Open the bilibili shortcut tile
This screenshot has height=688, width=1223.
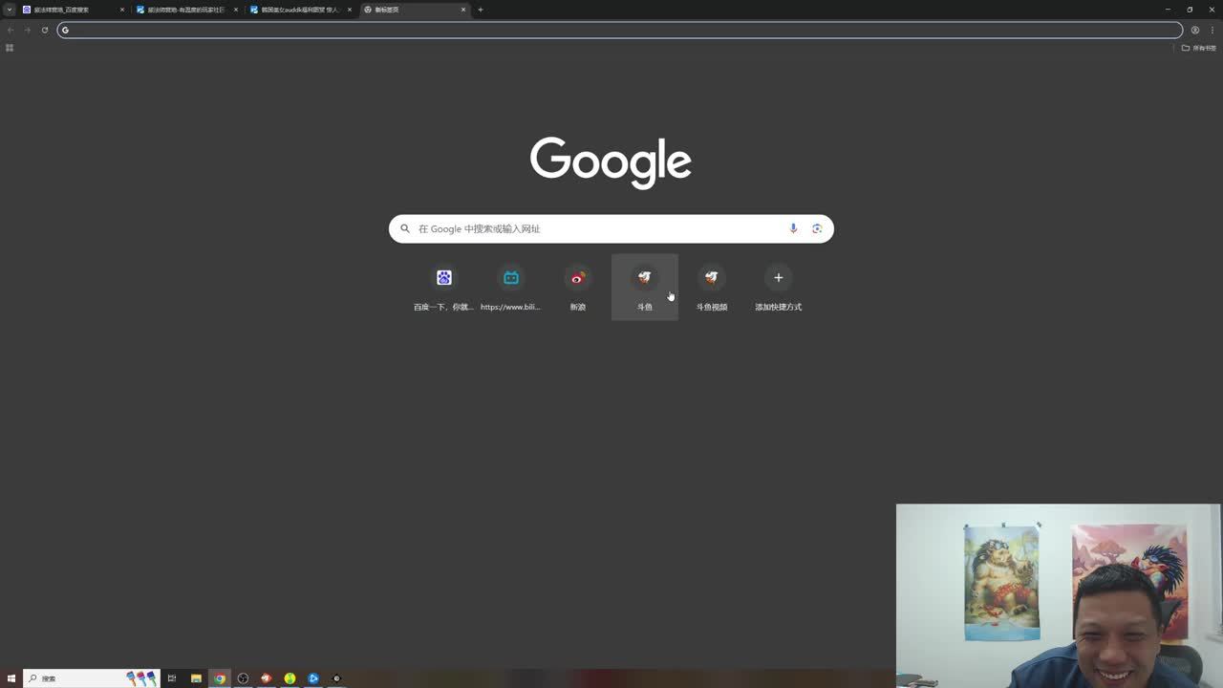tap(511, 286)
